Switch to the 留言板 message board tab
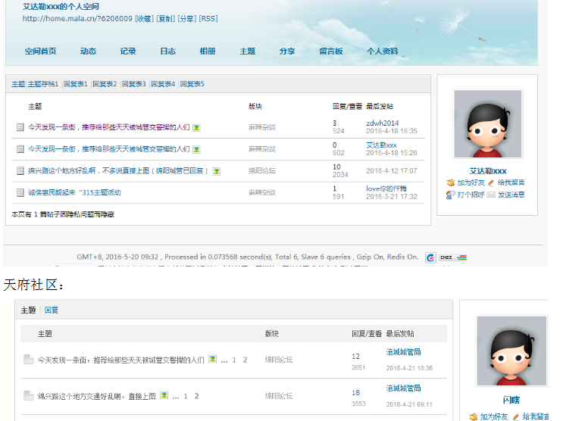The height and width of the screenshot is (421, 585). [330, 51]
